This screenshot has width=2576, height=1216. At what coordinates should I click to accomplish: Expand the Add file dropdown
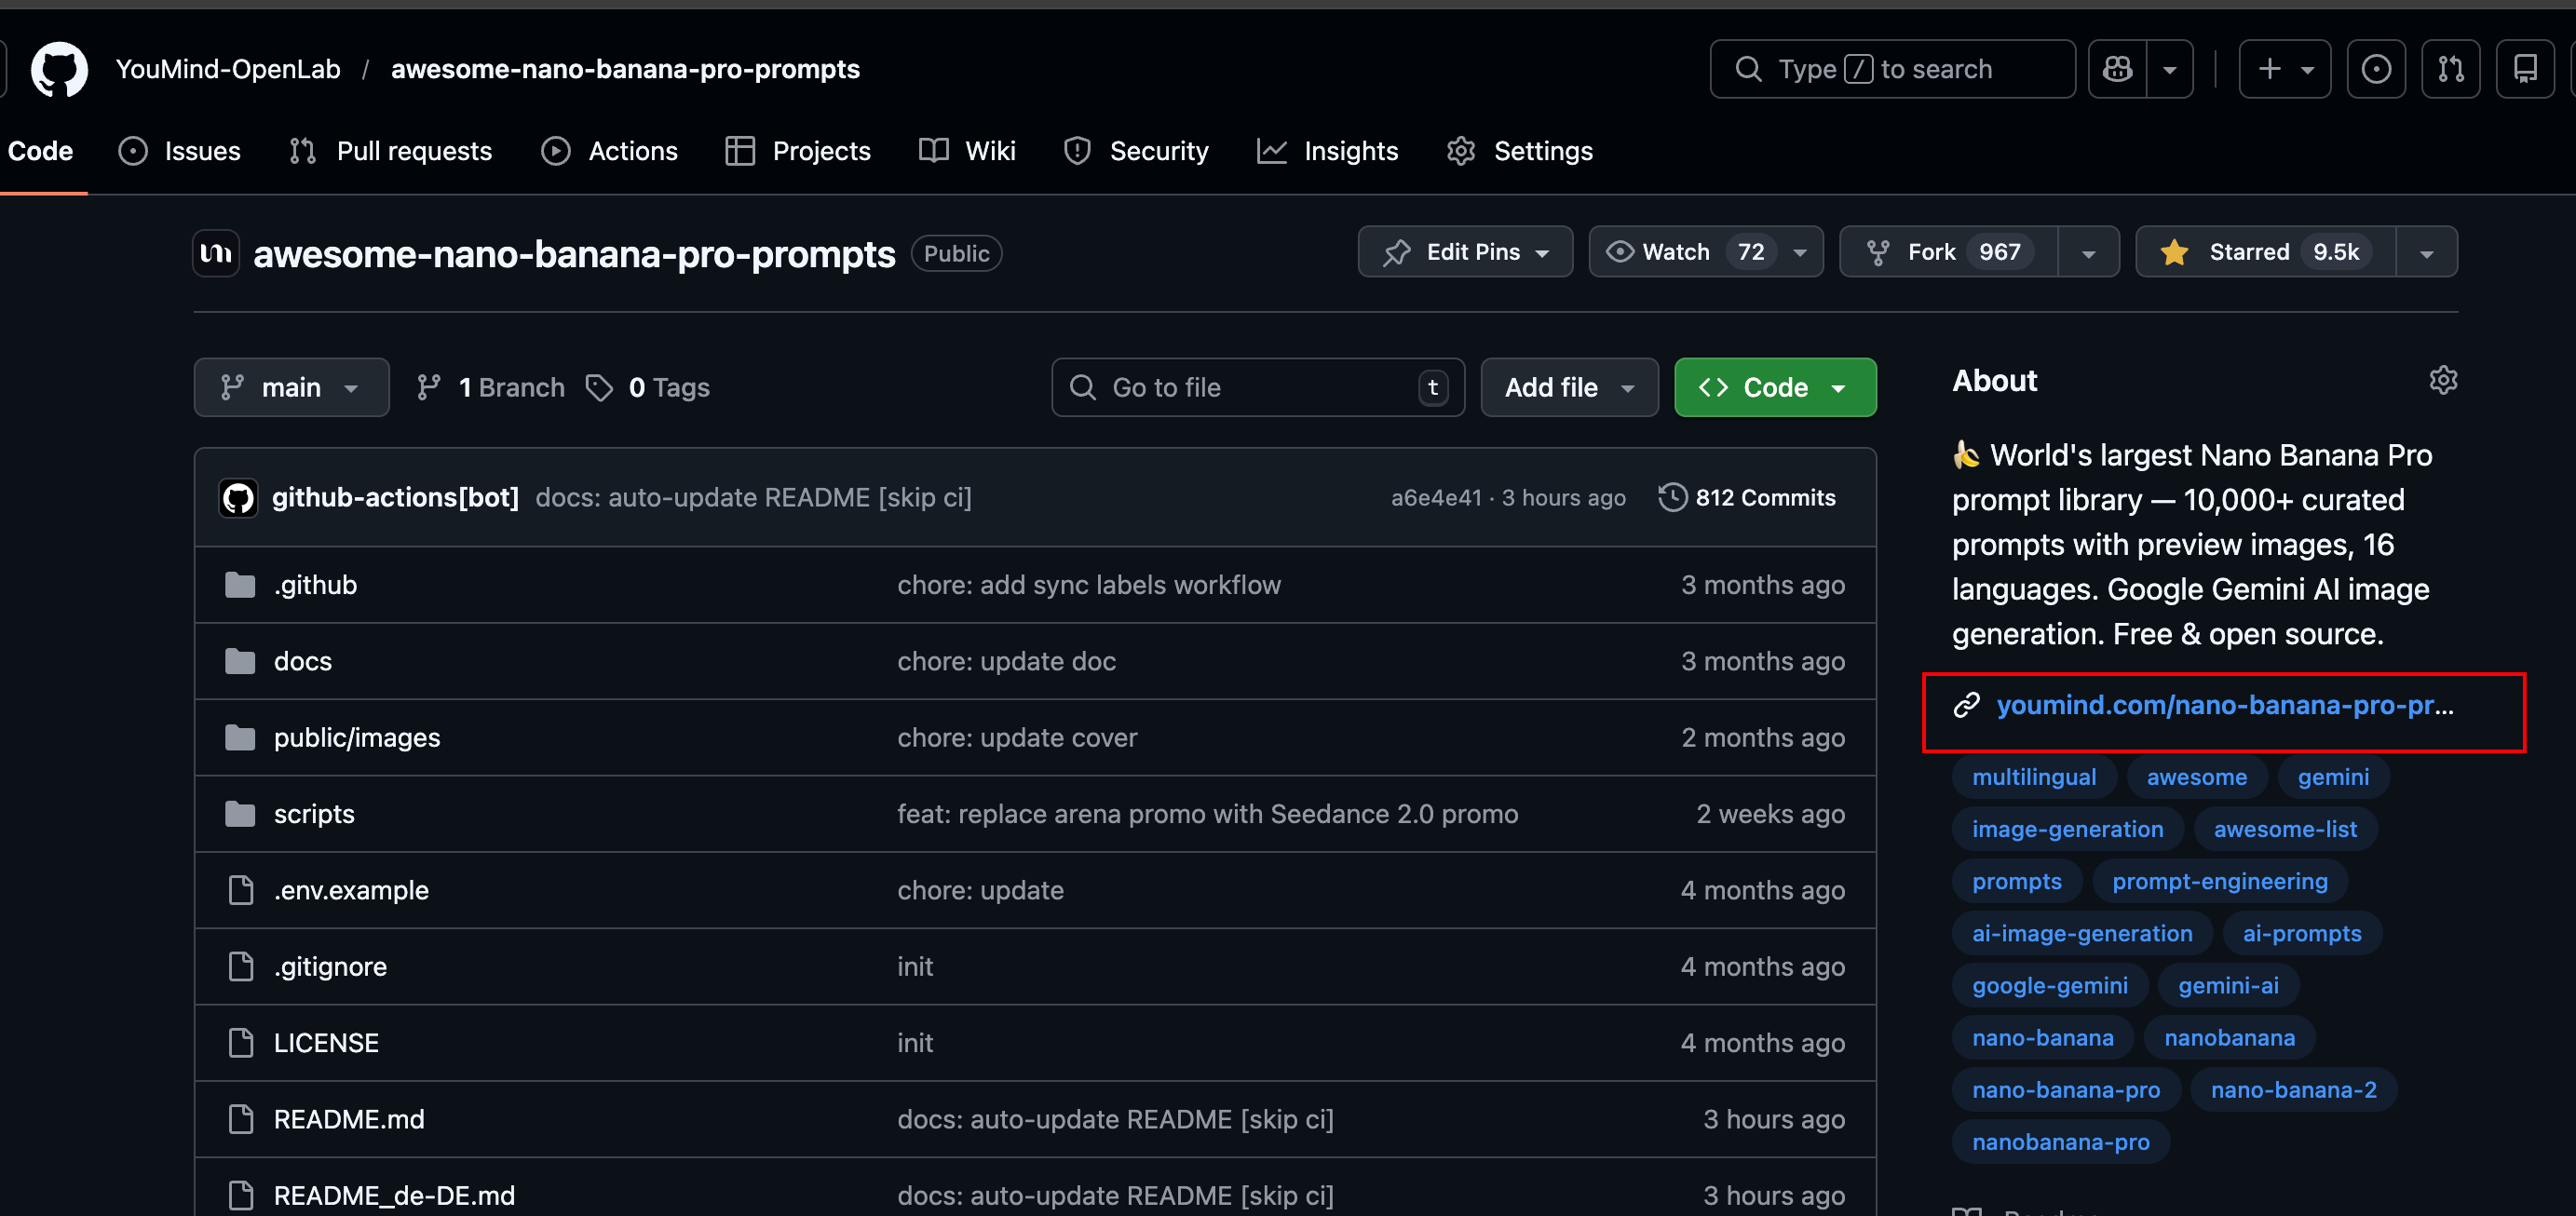[1569, 387]
